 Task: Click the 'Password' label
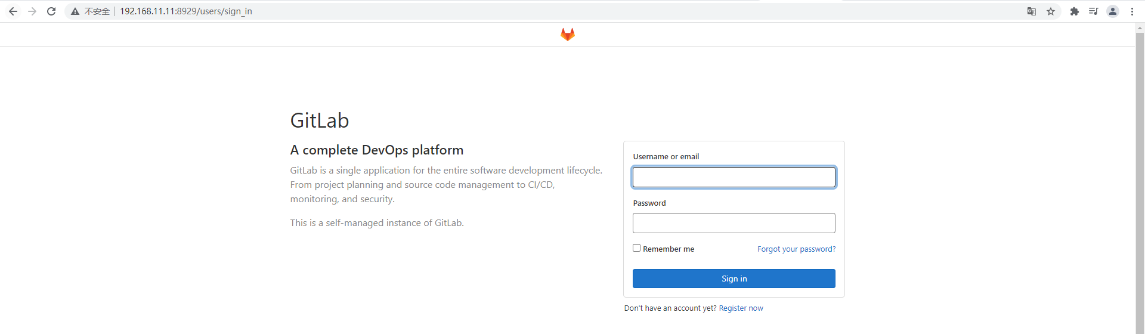click(649, 203)
